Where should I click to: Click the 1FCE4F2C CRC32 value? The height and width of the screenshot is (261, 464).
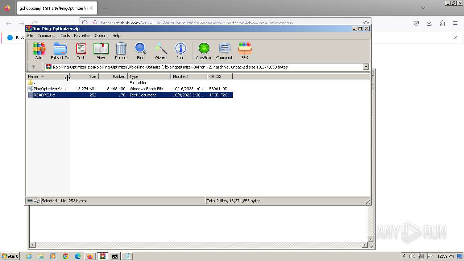click(x=218, y=95)
